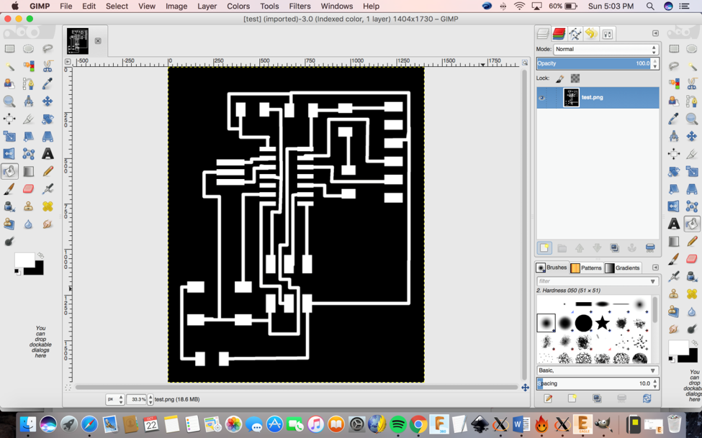Select the Rectangle Select tool in left toolbox
Viewport: 702px width, 438px height.
click(9, 49)
